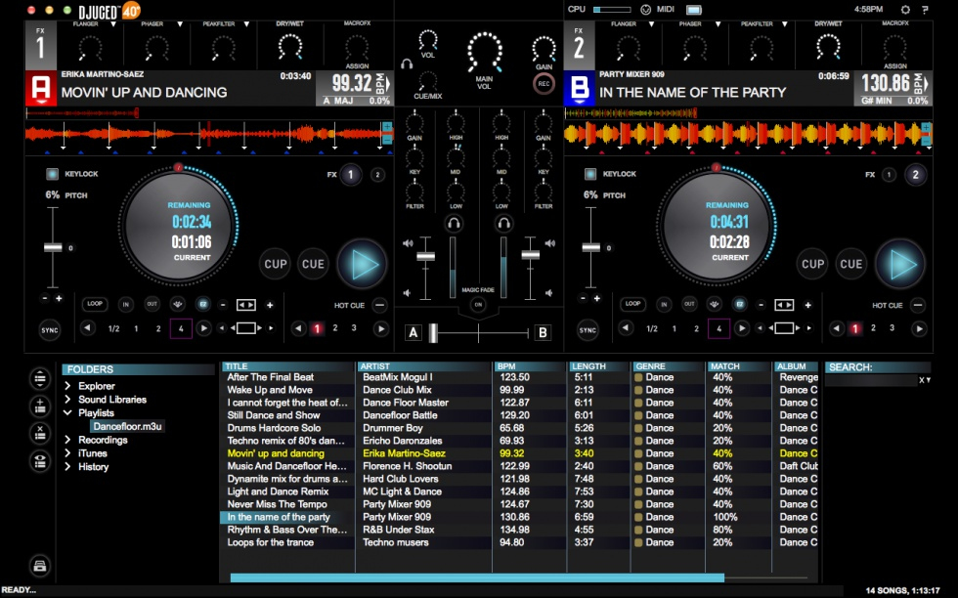The image size is (958, 598).
Task: Decrease loop size with minus on deck B
Action: click(761, 305)
